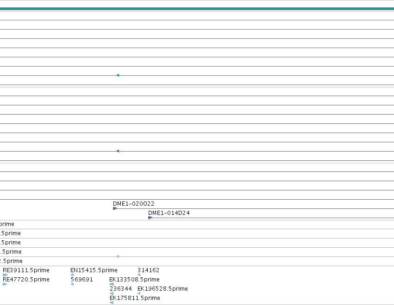Click the dark blue direction arrowhead

118,151
